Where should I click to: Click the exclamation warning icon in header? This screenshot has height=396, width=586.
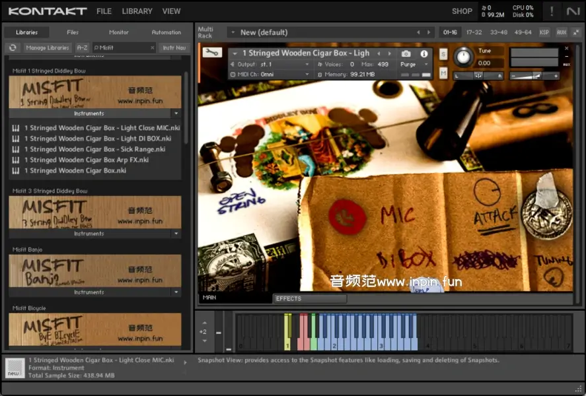(551, 11)
